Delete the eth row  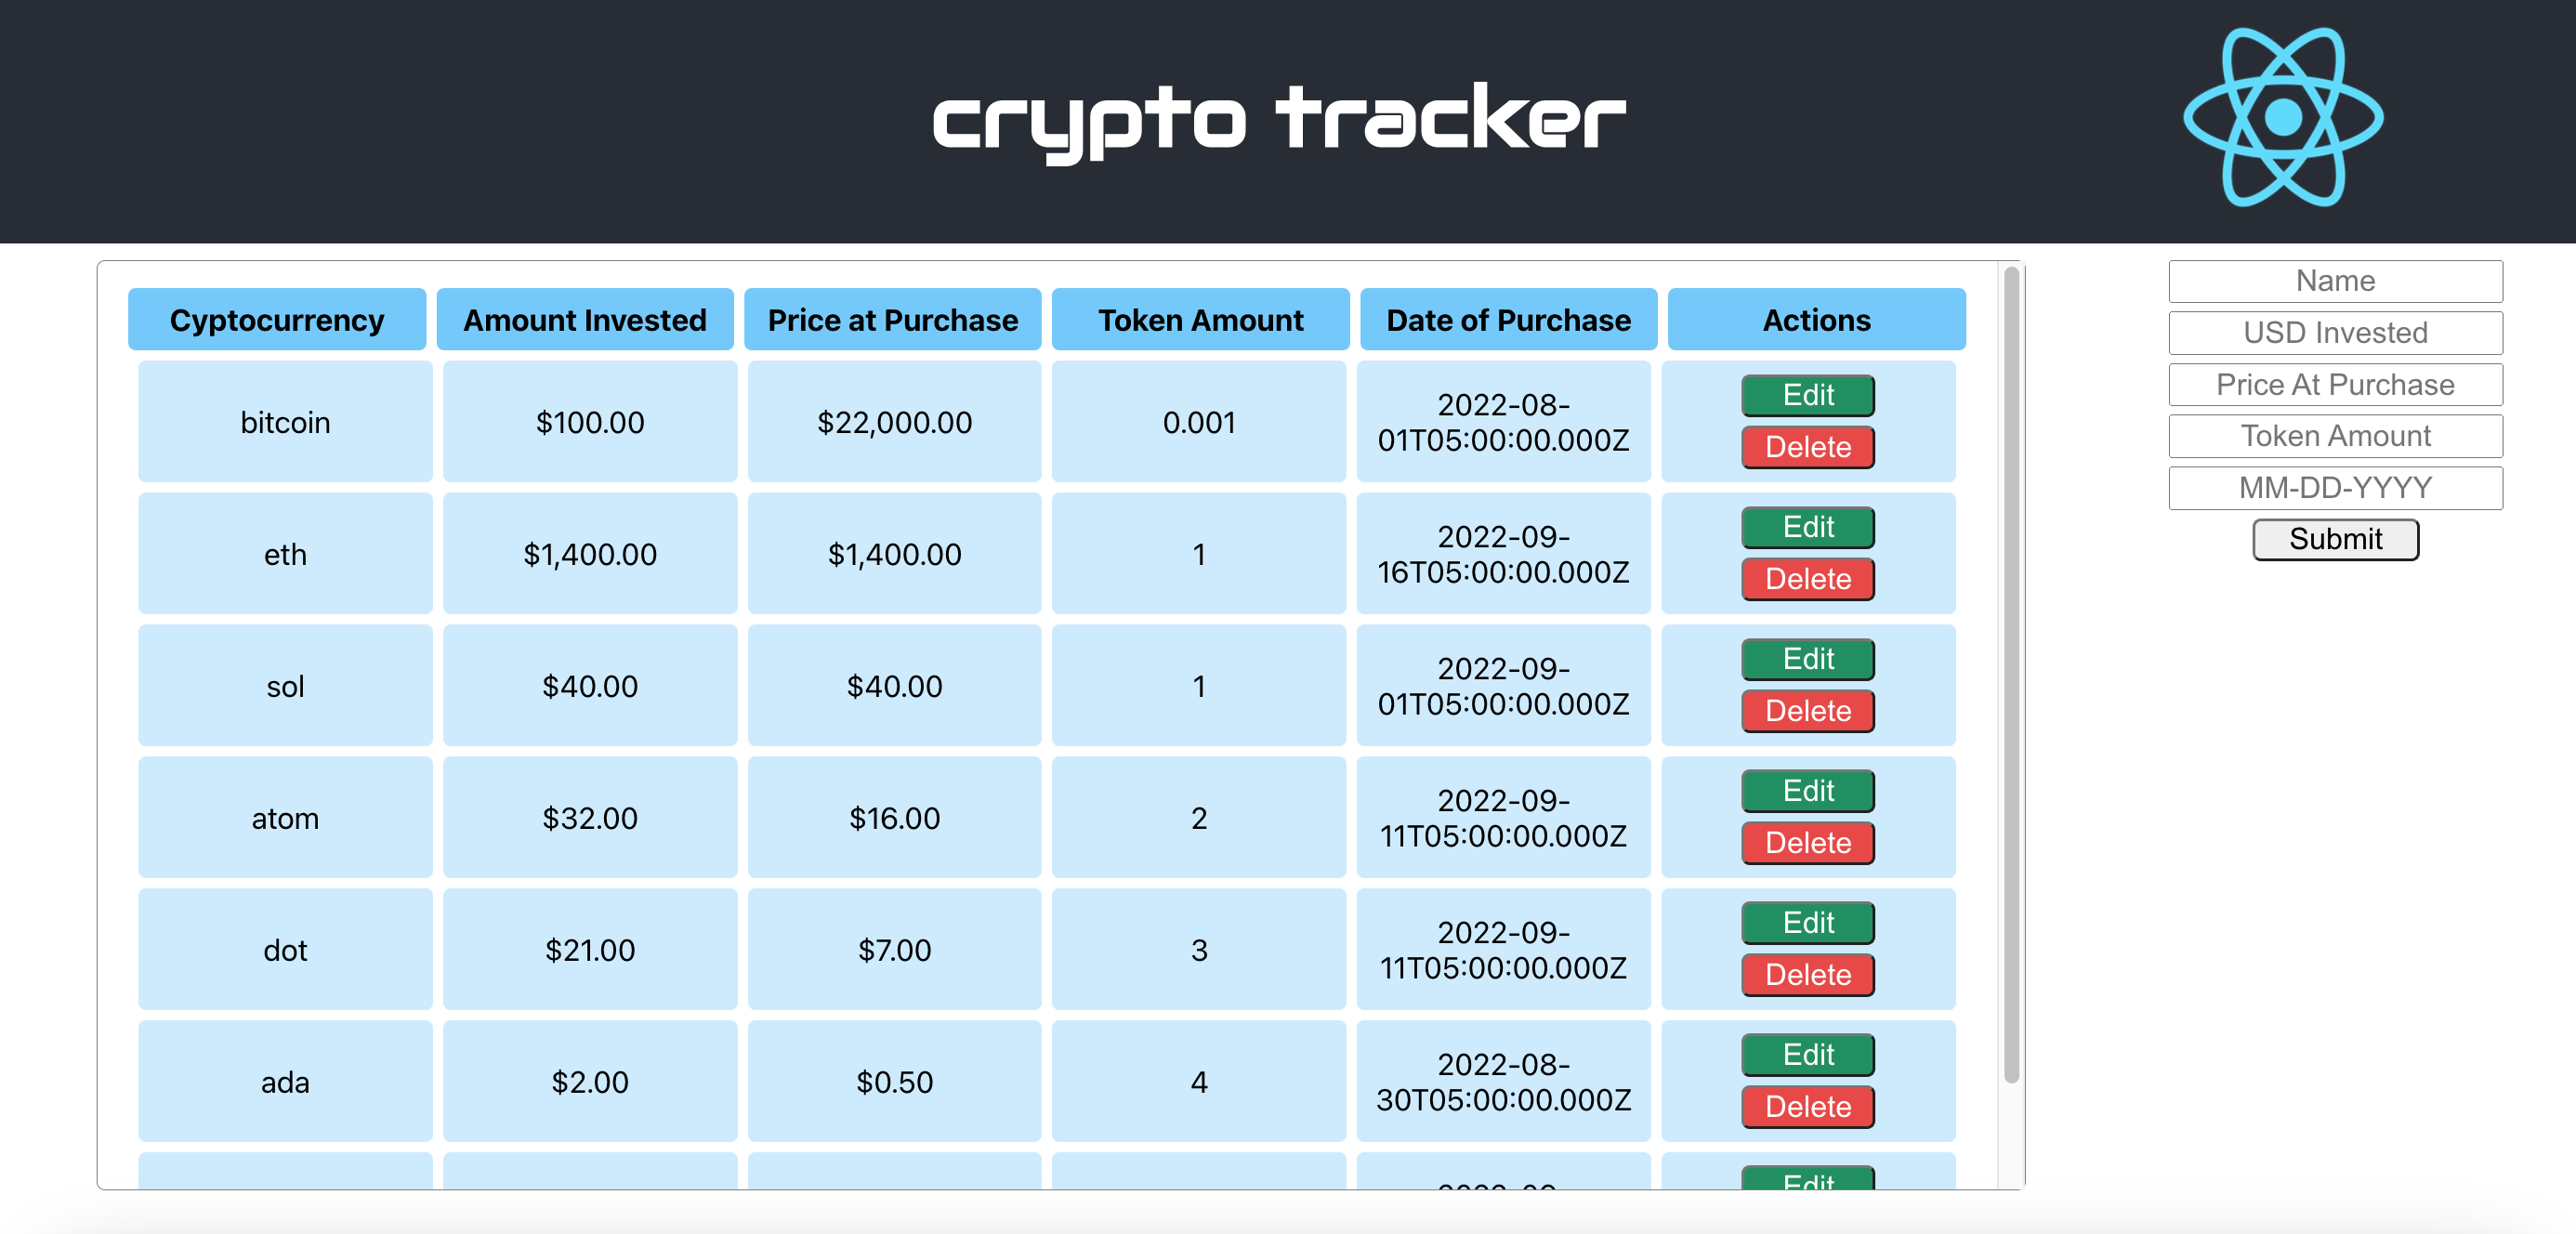tap(1807, 580)
